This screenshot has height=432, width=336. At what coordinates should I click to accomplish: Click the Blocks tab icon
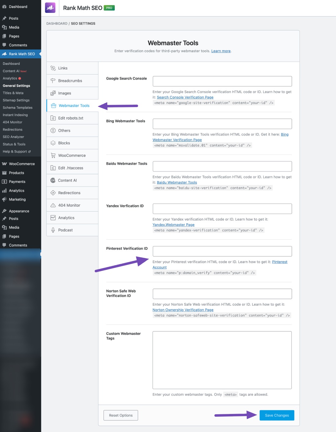[53, 143]
